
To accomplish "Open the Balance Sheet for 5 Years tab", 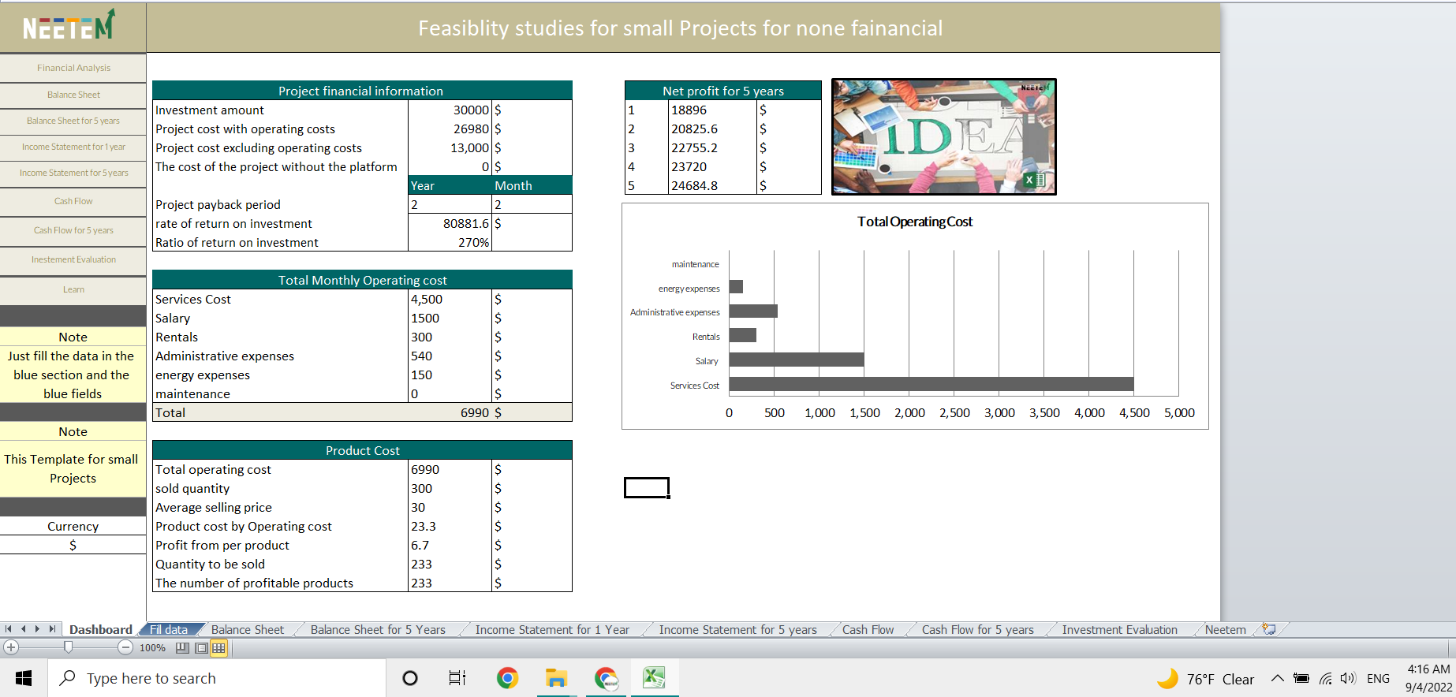I will click(378, 629).
